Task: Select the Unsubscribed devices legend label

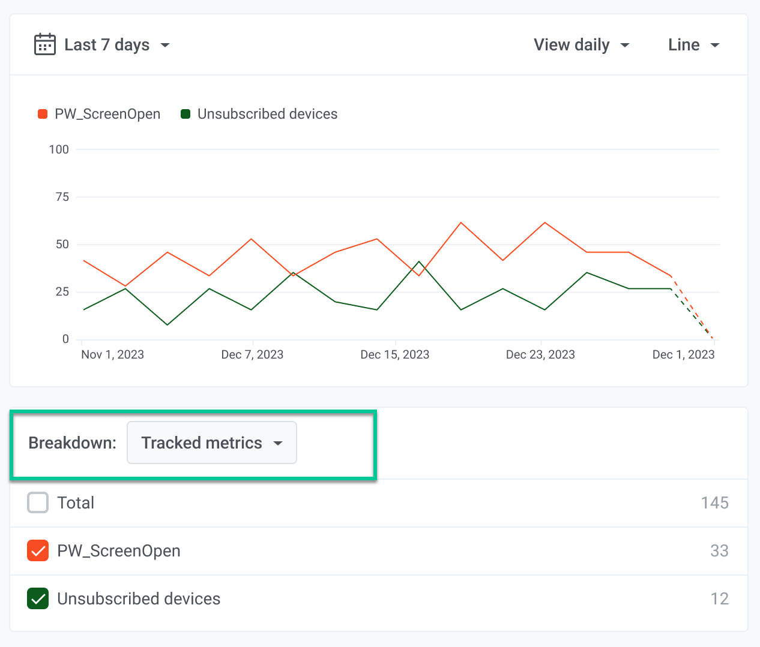Action: (267, 114)
